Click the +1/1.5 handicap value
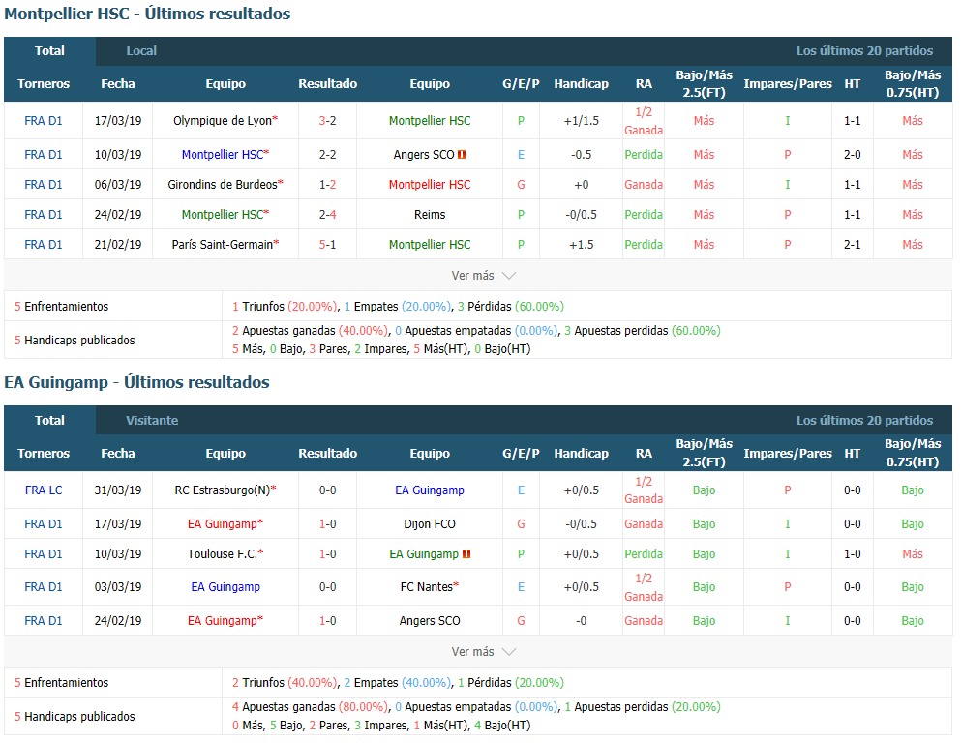The height and width of the screenshot is (743, 962). [581, 121]
